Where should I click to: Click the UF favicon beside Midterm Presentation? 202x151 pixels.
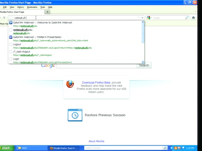(11, 37)
